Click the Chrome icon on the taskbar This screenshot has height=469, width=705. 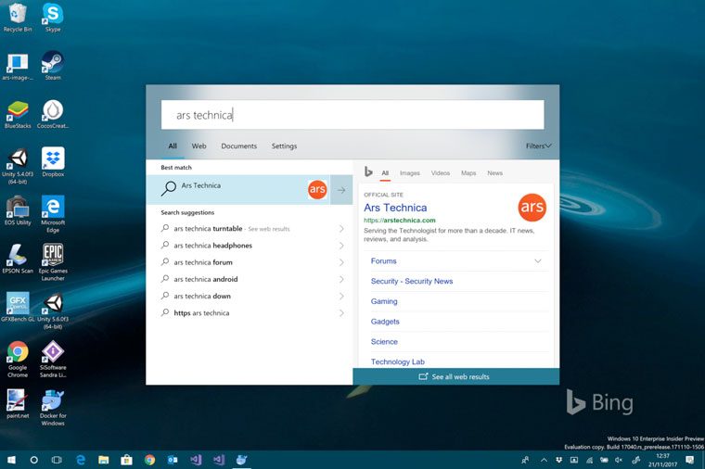pos(149,460)
